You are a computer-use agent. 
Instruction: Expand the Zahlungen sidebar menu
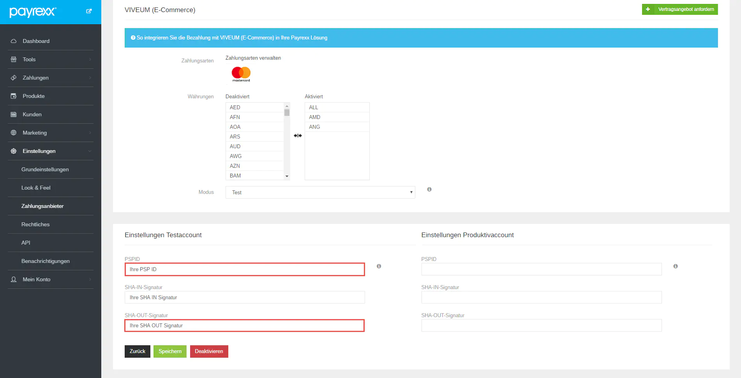[x=51, y=78]
